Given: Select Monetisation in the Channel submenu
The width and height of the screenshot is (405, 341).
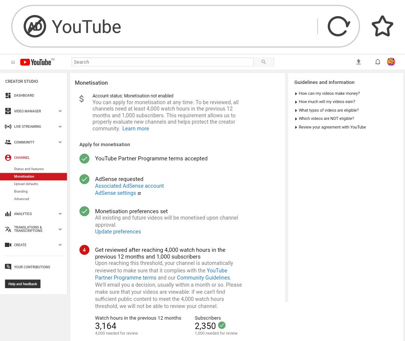Looking at the screenshot, I should [x=34, y=176].
